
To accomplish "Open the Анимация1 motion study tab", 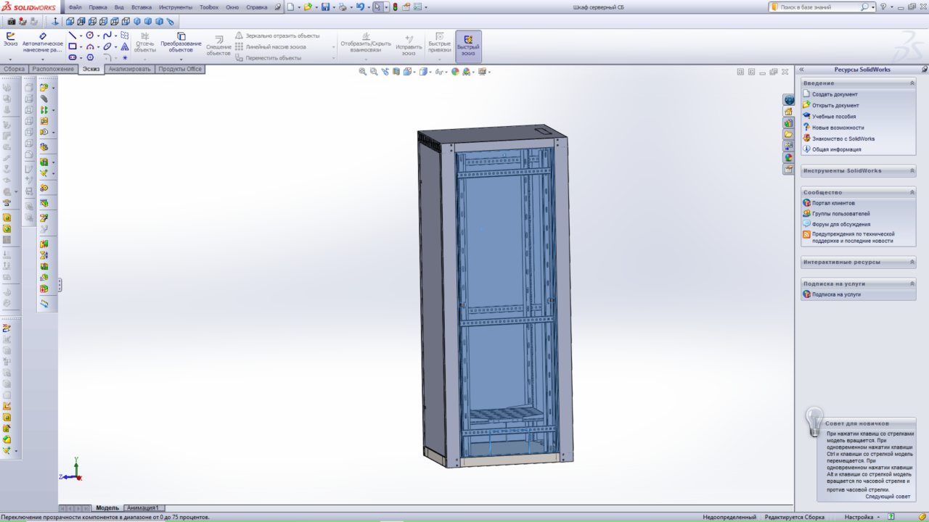I will pyautogui.click(x=143, y=508).
